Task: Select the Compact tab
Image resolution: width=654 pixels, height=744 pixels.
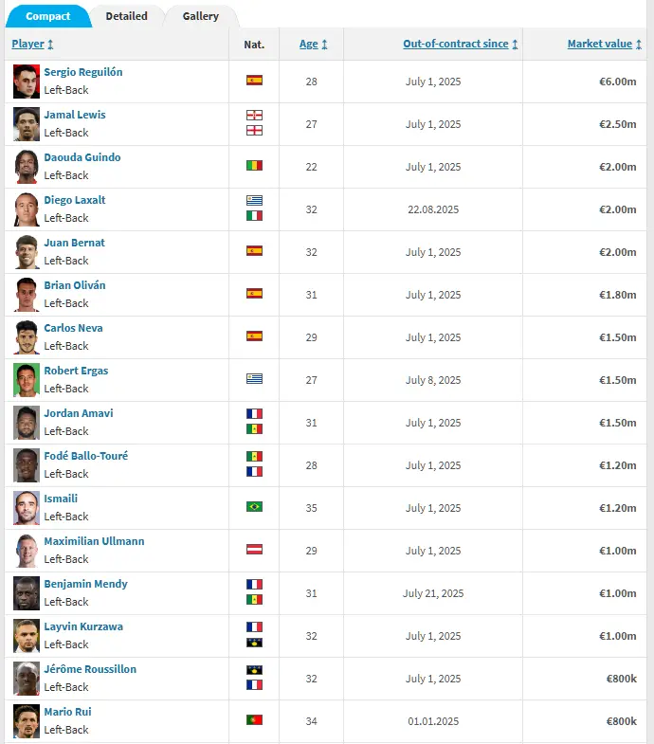Action: [47, 16]
